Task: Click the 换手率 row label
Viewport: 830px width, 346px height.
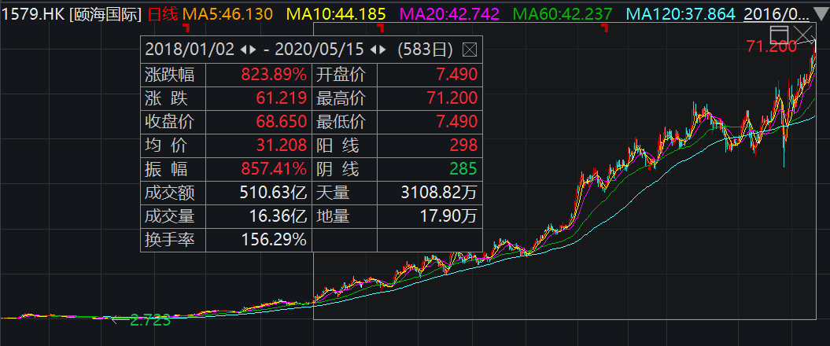Action: (169, 240)
